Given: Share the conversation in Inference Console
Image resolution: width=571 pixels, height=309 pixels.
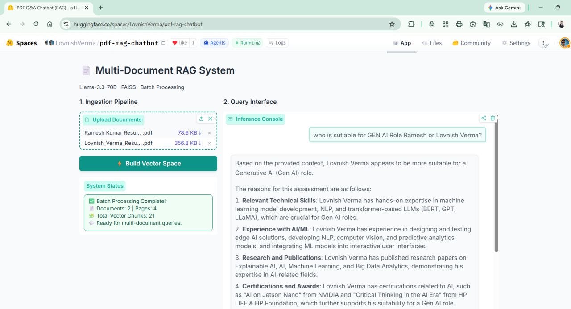Looking at the screenshot, I should 484,118.
